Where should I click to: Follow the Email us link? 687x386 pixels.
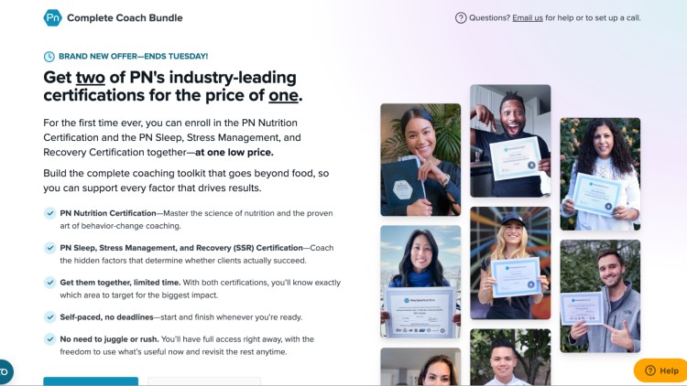528,18
